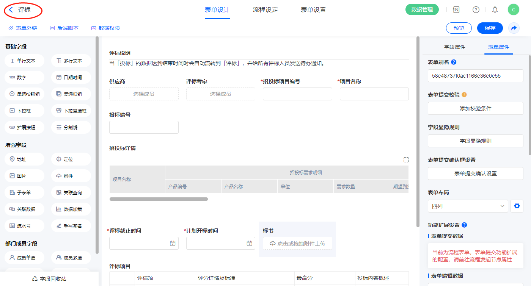Click the blue share arrow icon

pos(514,28)
